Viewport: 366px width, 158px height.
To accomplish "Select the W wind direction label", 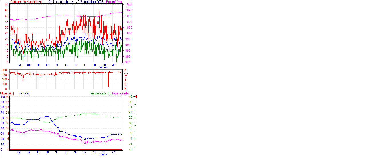I will pos(126,75).
